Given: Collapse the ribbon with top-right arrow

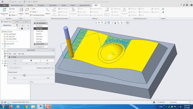Looking at the screenshot, I should pyautogui.click(x=181, y=5).
